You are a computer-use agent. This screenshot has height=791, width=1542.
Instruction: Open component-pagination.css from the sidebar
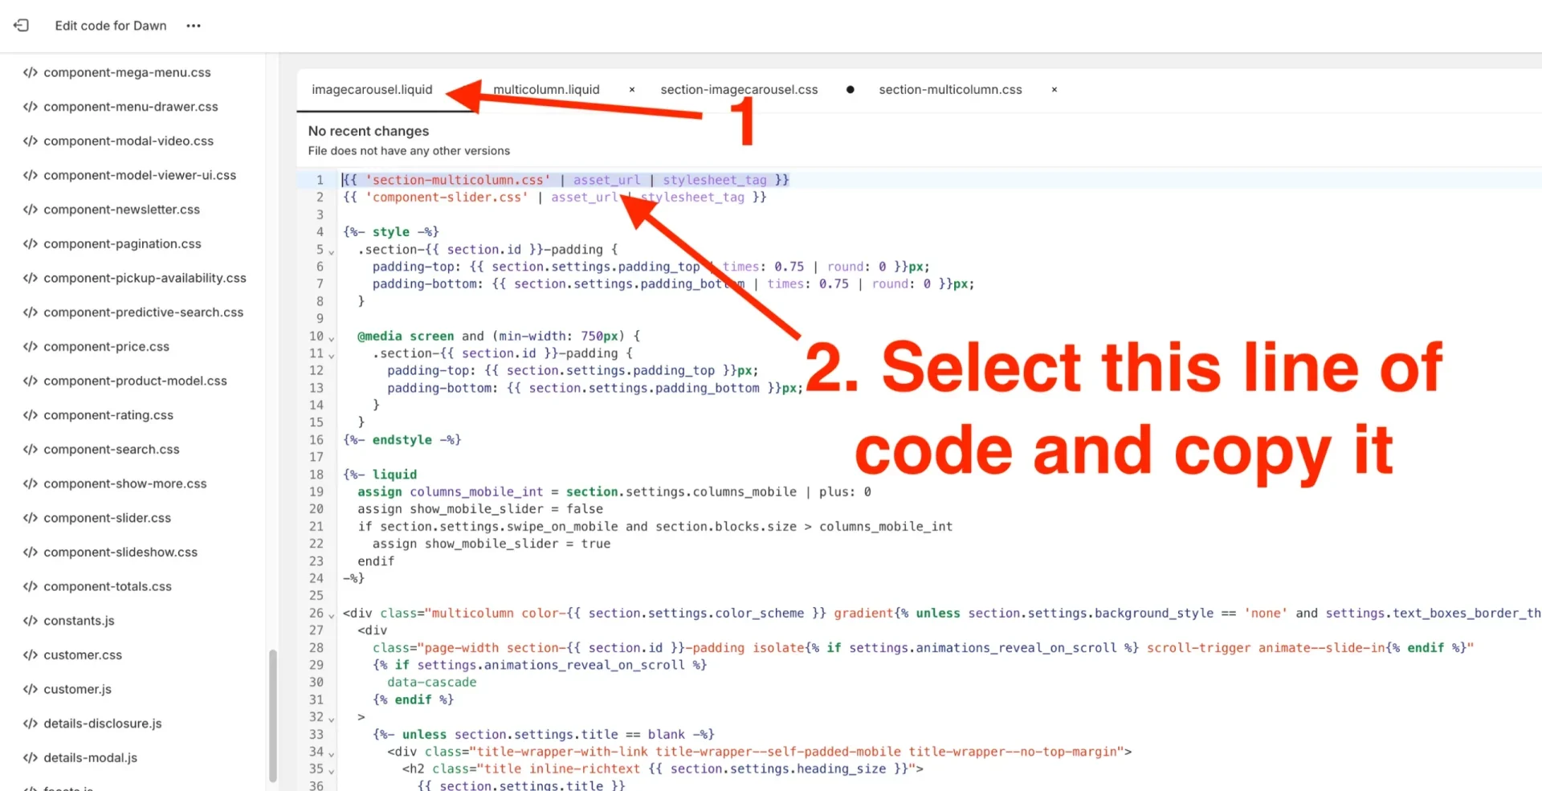123,243
